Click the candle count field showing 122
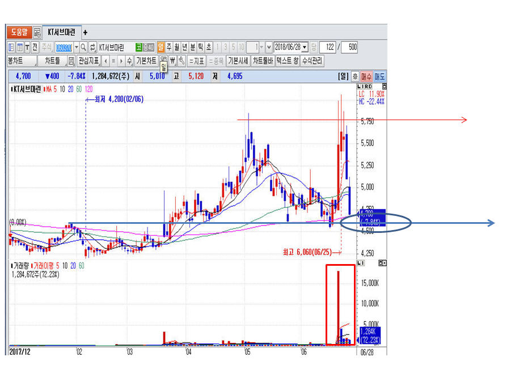532x374 pixels. coord(327,47)
